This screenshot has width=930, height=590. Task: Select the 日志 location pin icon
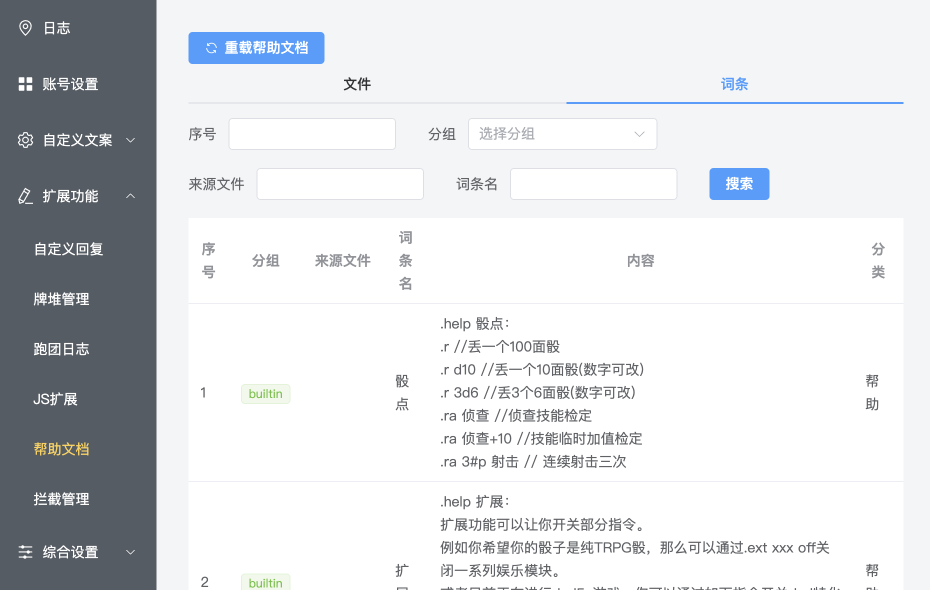[x=25, y=28]
